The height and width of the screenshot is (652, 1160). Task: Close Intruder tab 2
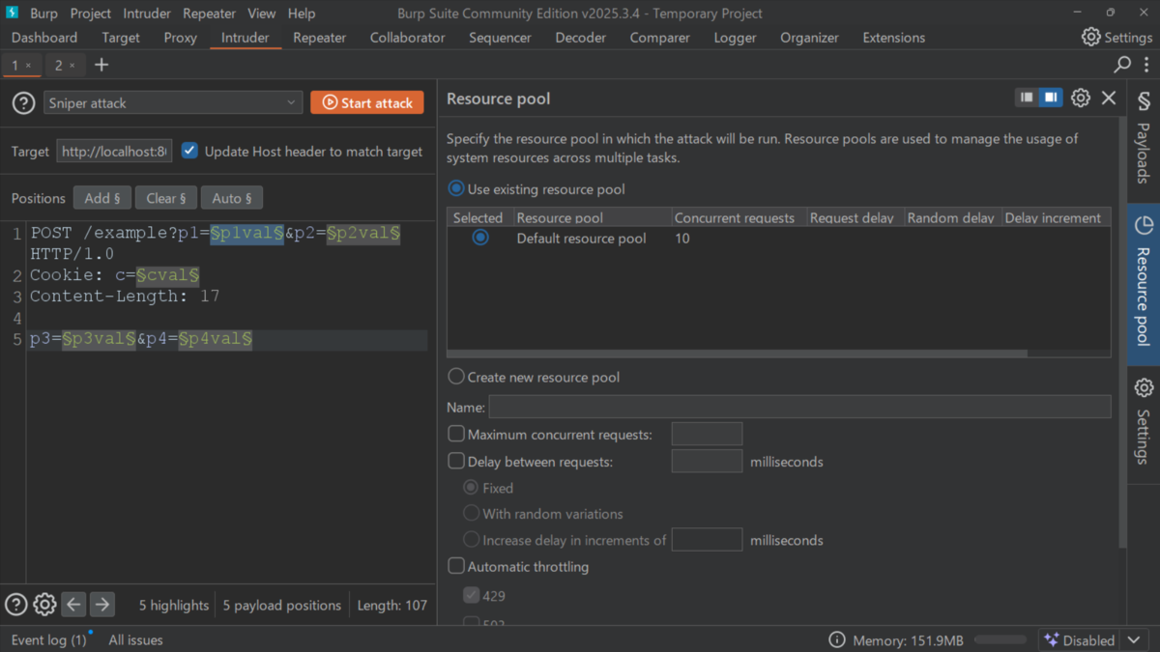tap(72, 66)
